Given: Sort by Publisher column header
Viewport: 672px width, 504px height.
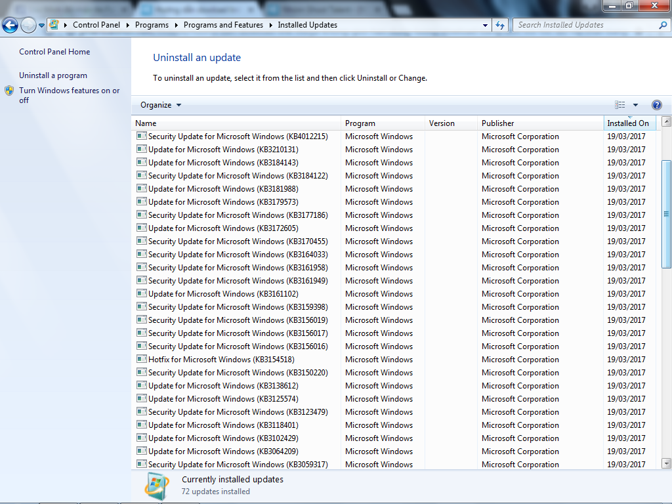Looking at the screenshot, I should [541, 123].
